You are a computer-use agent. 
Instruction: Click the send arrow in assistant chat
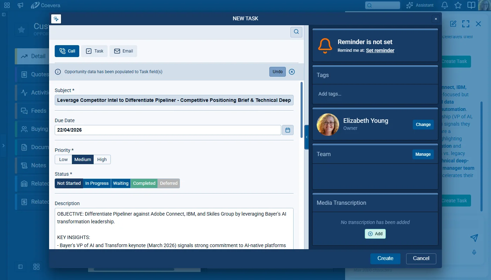474,238
